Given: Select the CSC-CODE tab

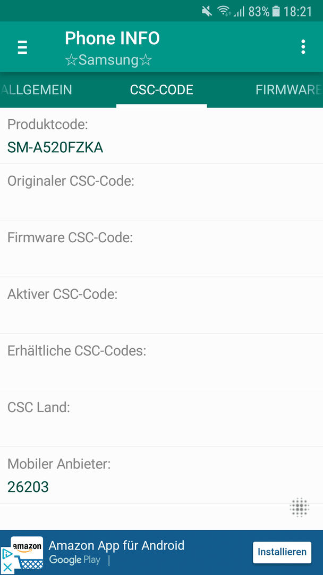Looking at the screenshot, I should [161, 90].
